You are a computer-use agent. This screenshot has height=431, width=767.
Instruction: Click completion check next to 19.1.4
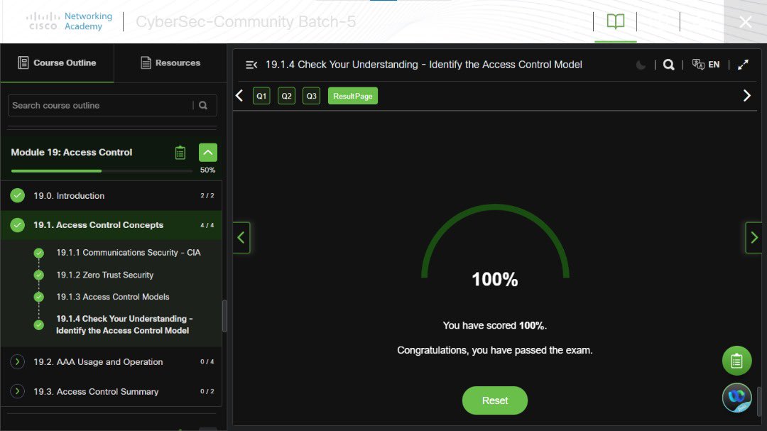(39, 324)
